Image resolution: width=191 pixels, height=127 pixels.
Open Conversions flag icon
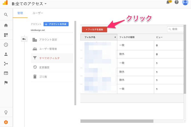point(6,83)
